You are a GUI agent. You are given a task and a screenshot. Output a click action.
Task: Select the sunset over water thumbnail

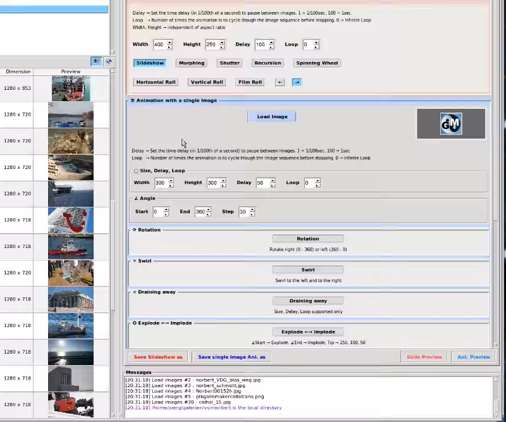[x=71, y=352]
